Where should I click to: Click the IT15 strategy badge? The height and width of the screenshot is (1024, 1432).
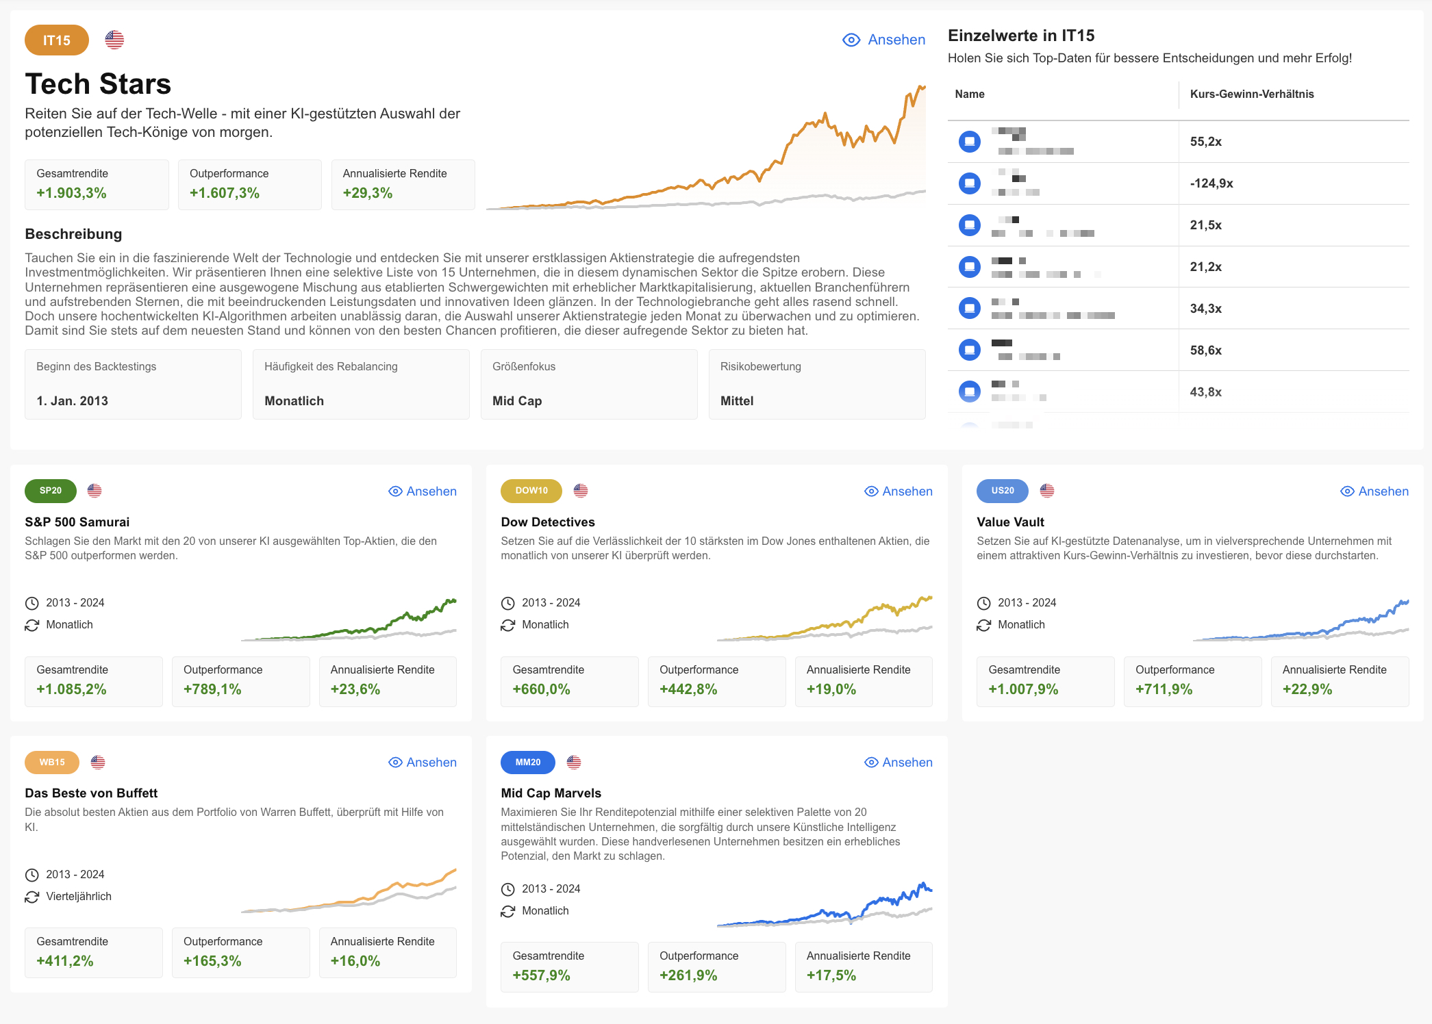57,40
